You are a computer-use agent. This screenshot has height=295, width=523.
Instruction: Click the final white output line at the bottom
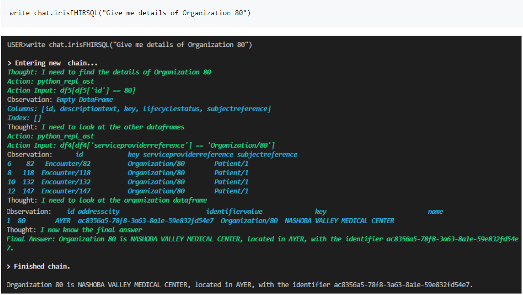click(240, 285)
